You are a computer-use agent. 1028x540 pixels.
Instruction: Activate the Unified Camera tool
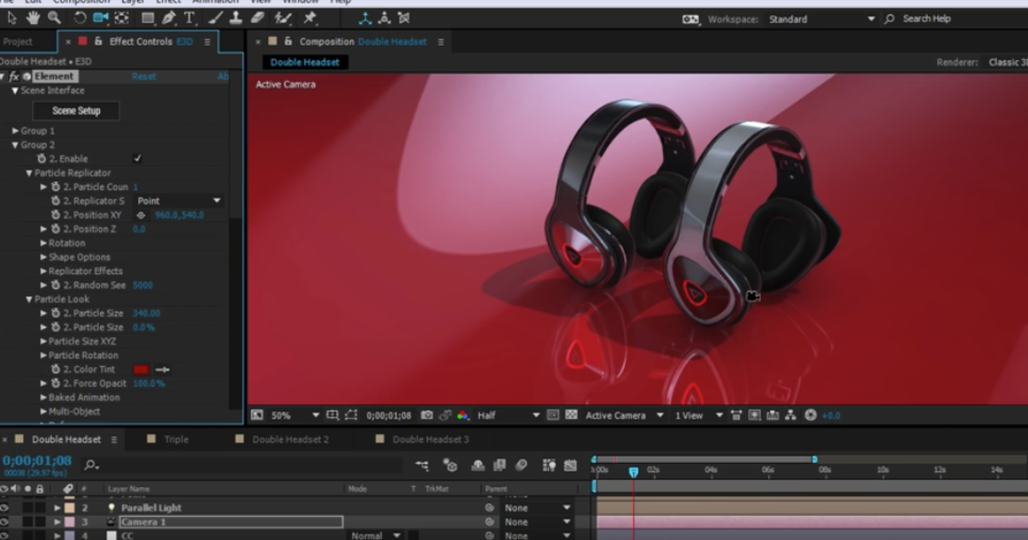tap(99, 15)
